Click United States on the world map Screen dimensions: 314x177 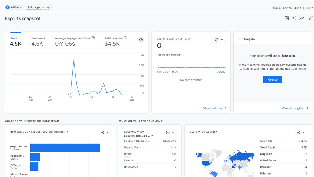pyautogui.click(x=207, y=164)
